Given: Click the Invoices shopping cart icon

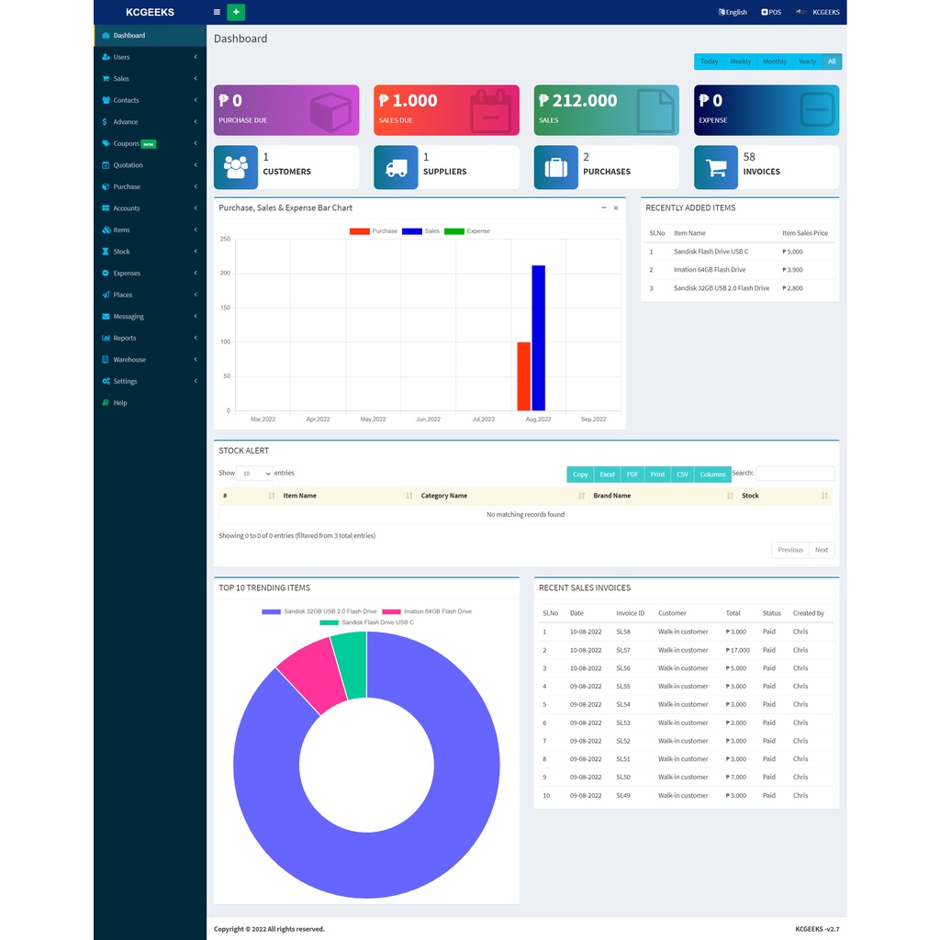Looking at the screenshot, I should [x=716, y=166].
